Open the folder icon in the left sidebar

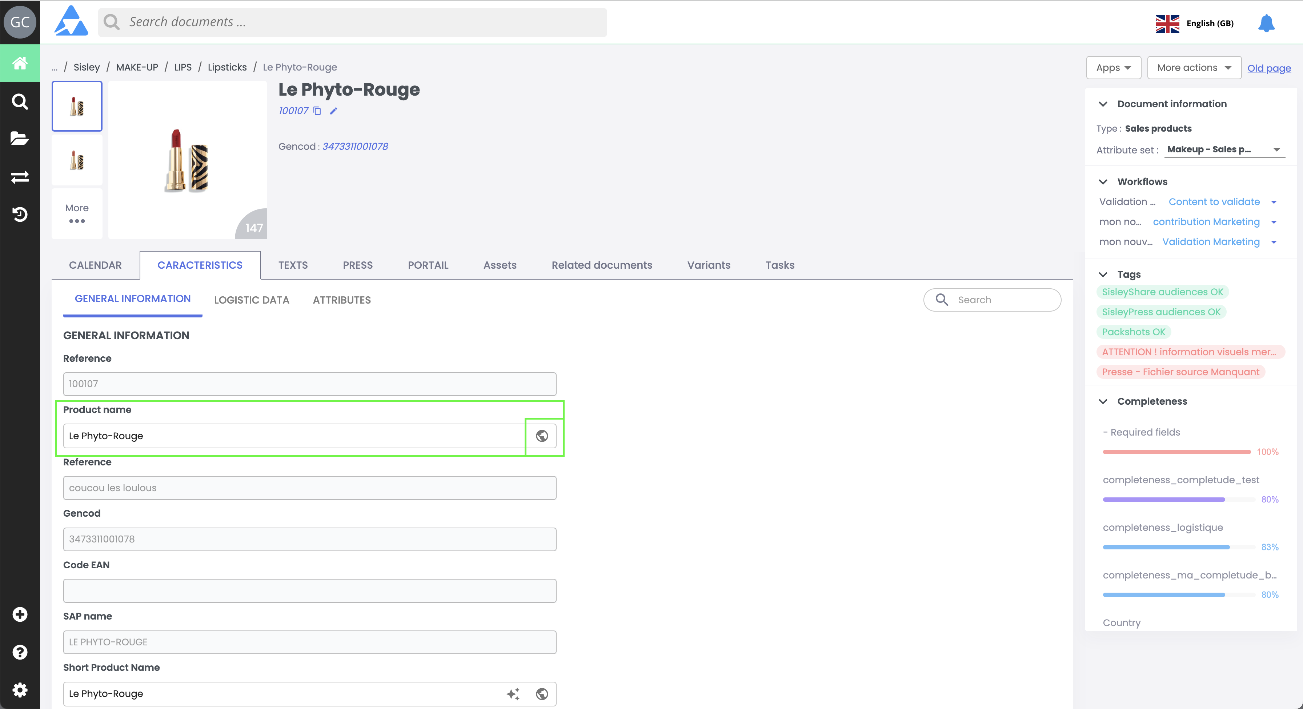coord(20,138)
